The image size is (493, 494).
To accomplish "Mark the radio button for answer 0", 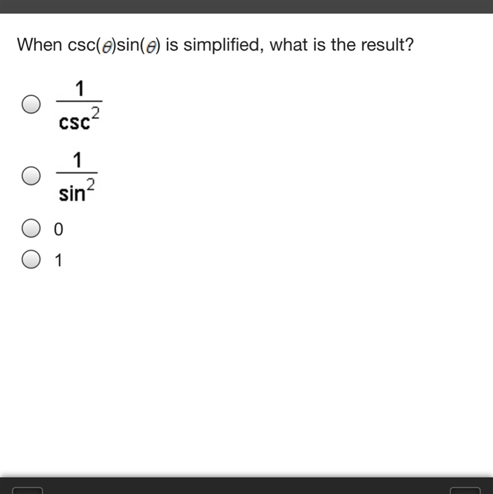I will click(x=31, y=228).
